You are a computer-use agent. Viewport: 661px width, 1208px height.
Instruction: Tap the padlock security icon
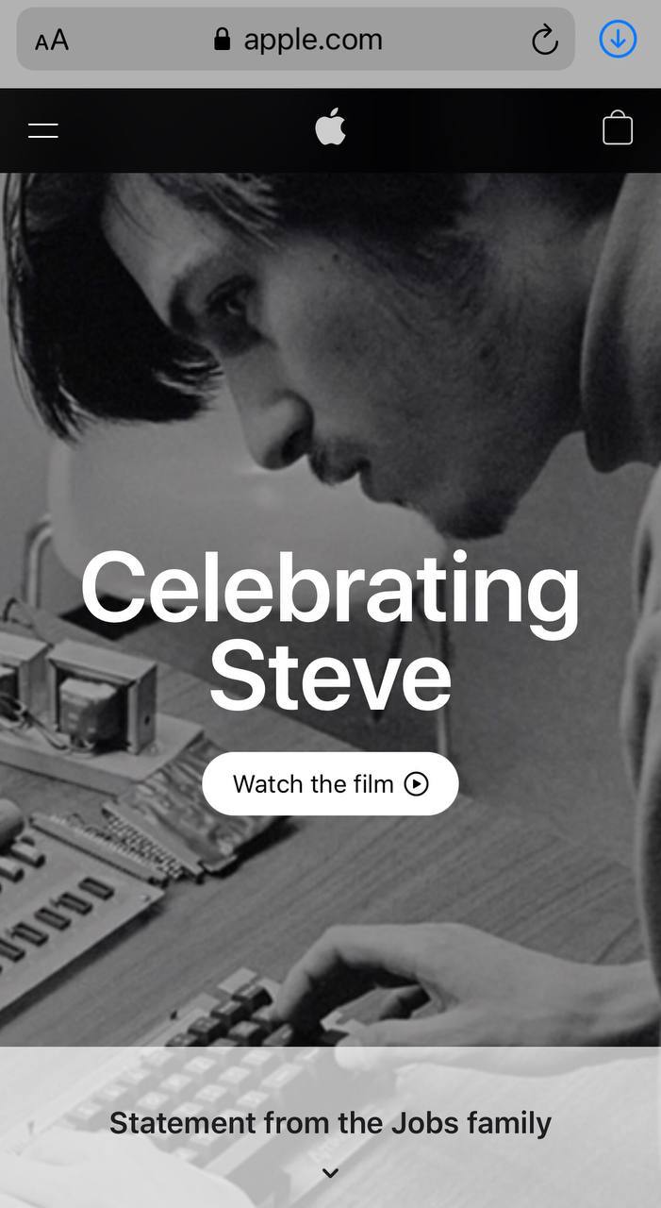tap(223, 39)
